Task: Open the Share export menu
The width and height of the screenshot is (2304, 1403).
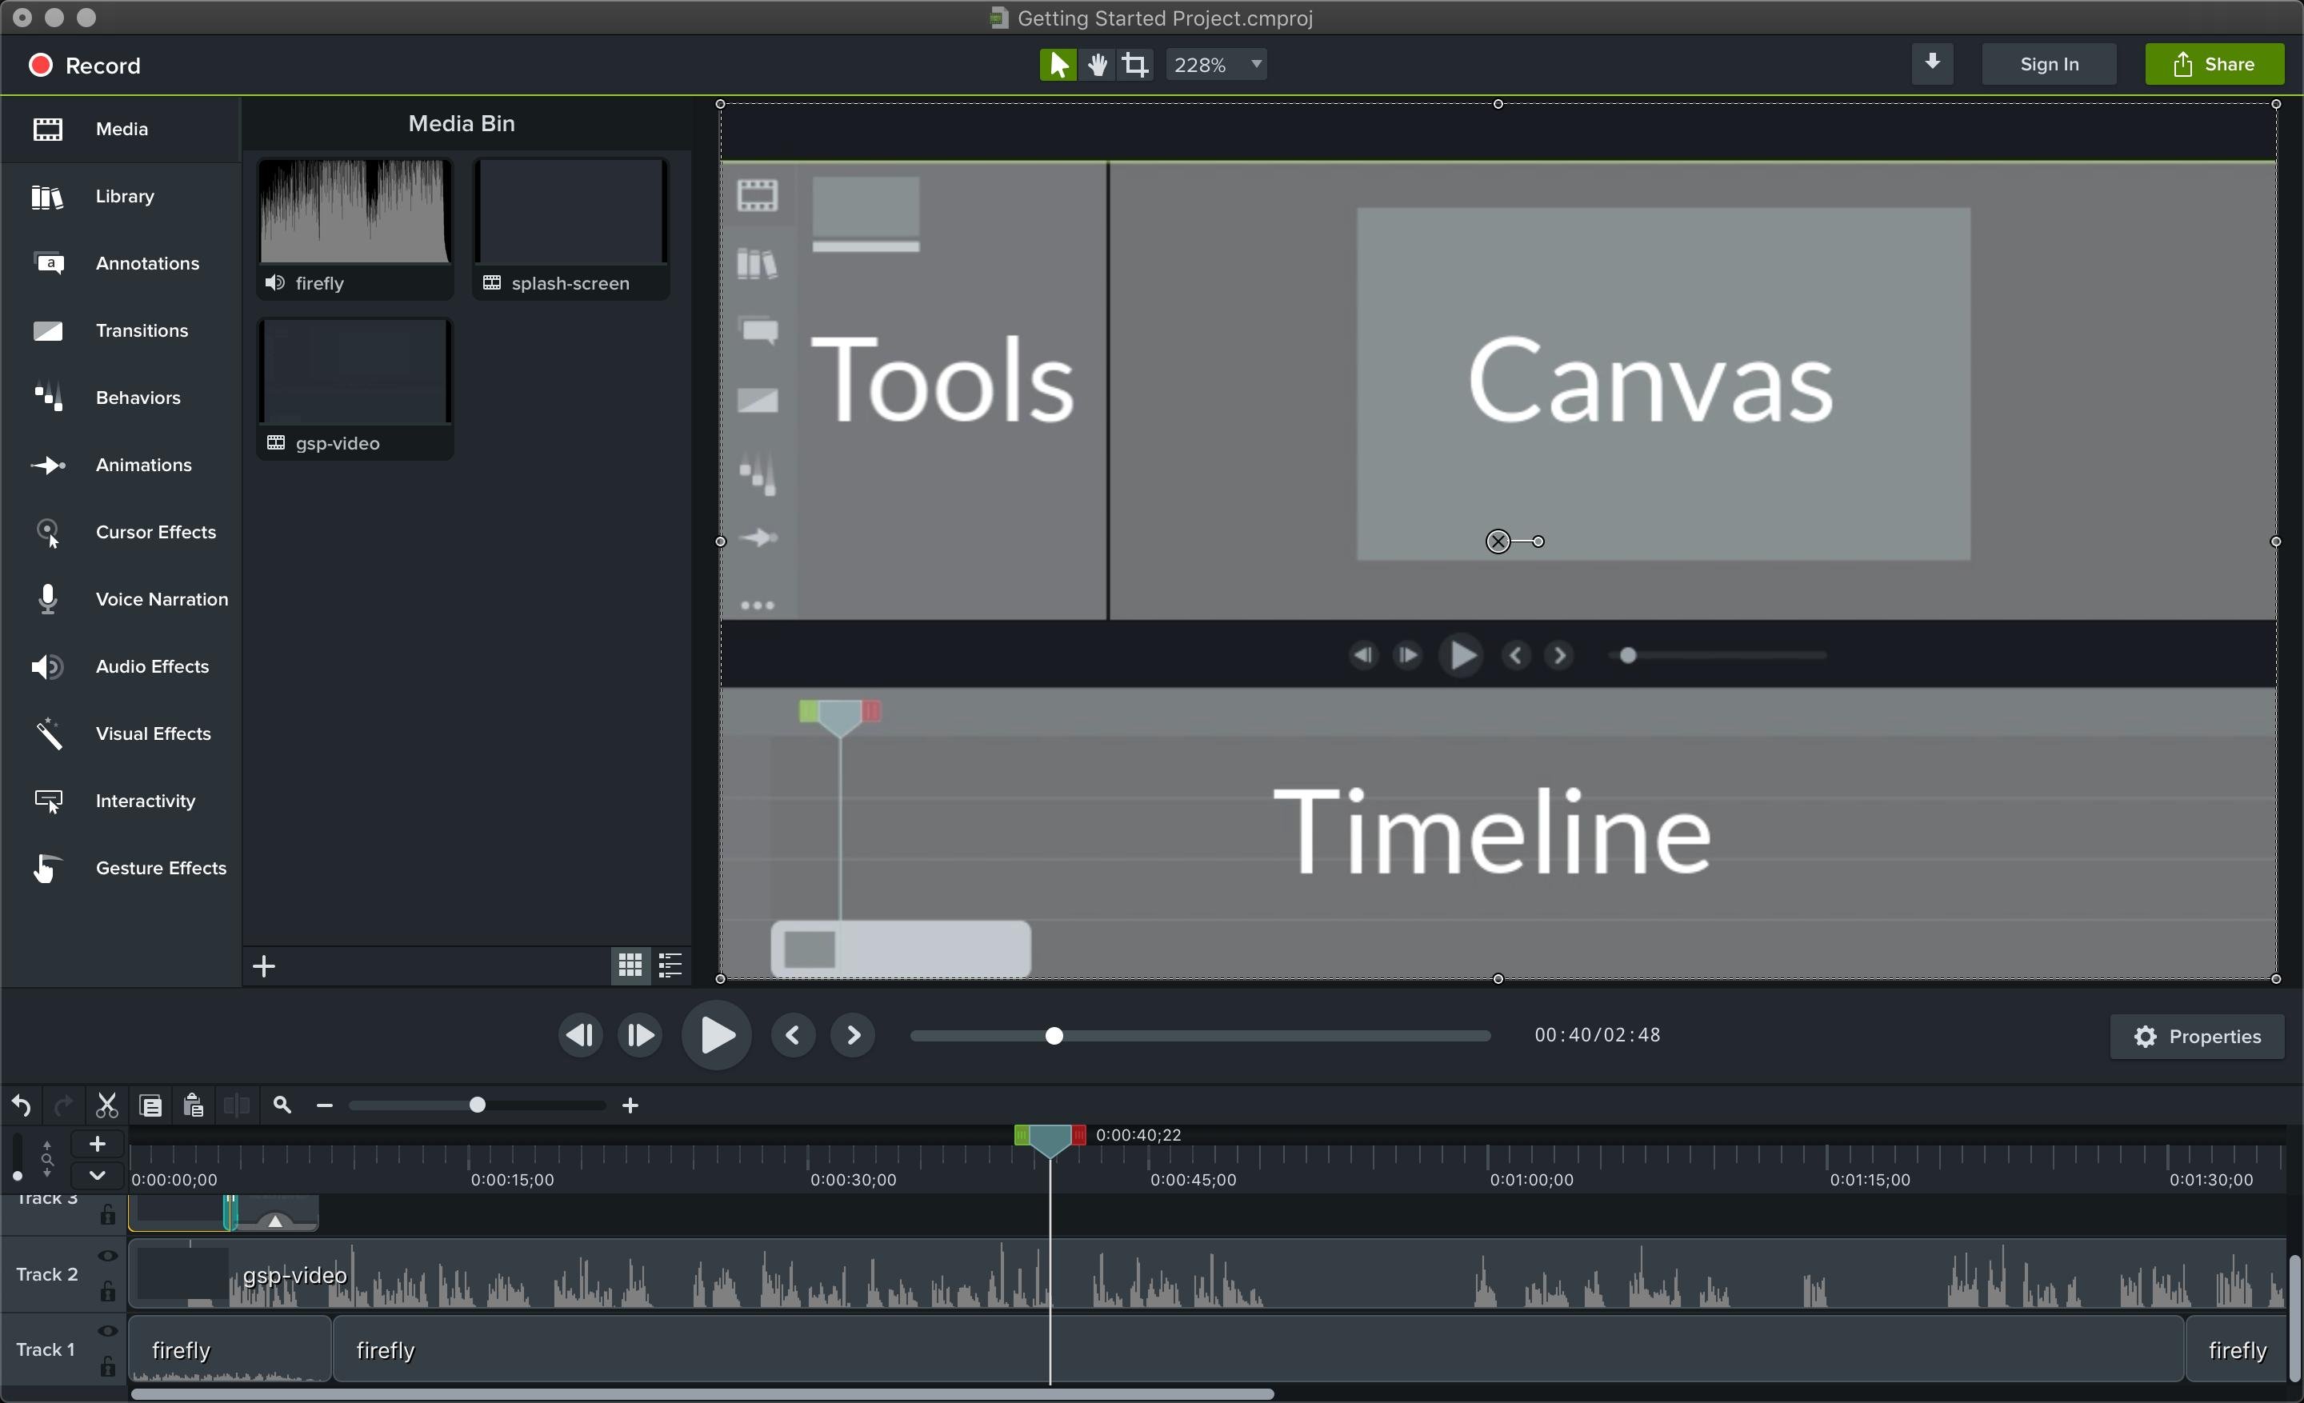Action: coord(2214,65)
